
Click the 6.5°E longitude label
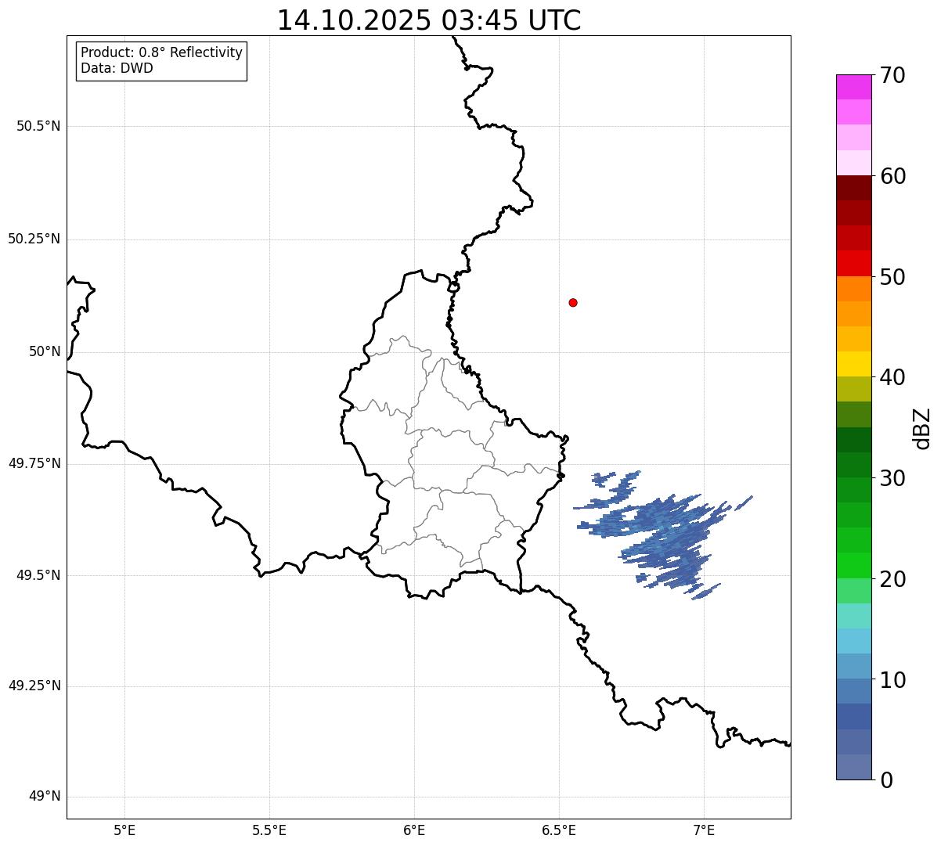(x=559, y=830)
